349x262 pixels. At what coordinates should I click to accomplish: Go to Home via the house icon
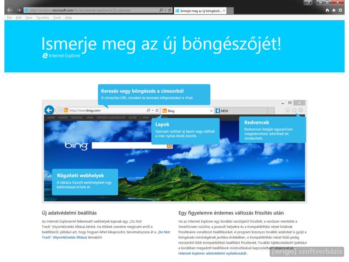327,10
